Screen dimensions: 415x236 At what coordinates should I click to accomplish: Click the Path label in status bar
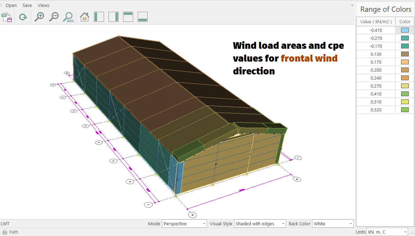pos(14,232)
